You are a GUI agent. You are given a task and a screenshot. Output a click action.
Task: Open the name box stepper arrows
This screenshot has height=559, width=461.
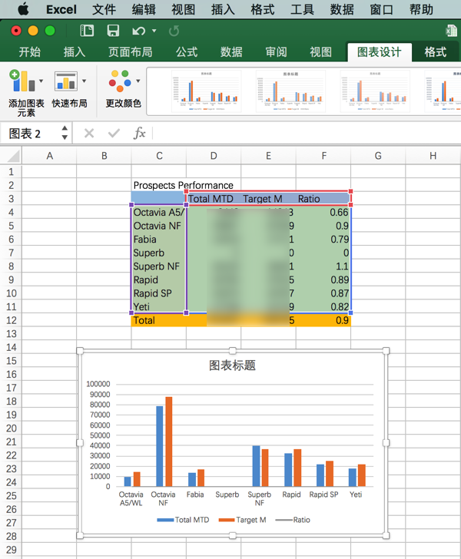click(x=65, y=133)
